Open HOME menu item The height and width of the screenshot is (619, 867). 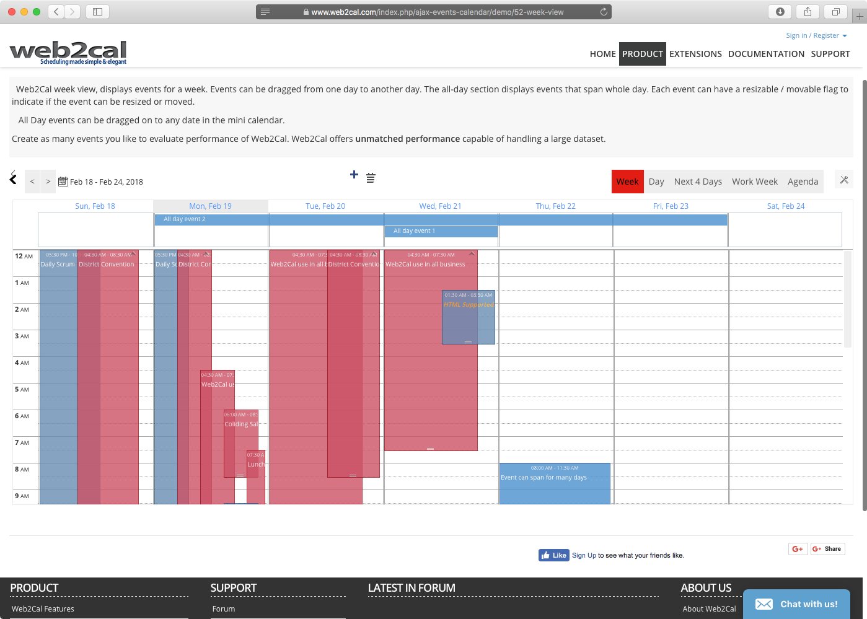602,54
